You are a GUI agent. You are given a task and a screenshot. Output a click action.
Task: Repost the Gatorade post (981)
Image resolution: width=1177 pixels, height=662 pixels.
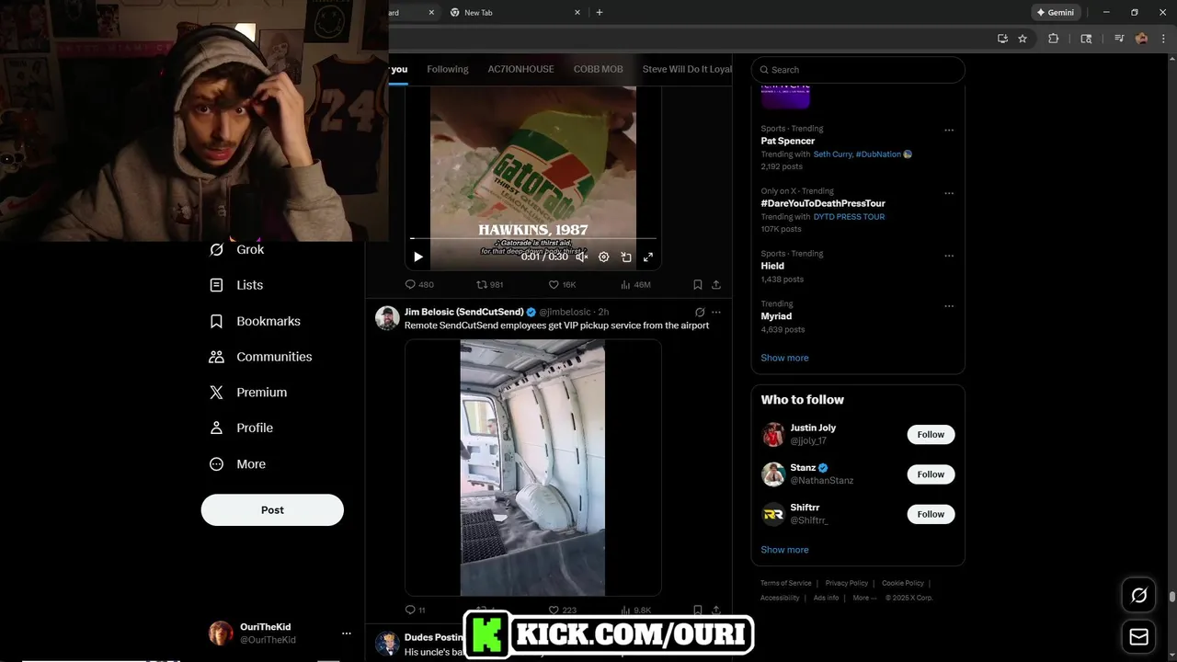tap(490, 285)
